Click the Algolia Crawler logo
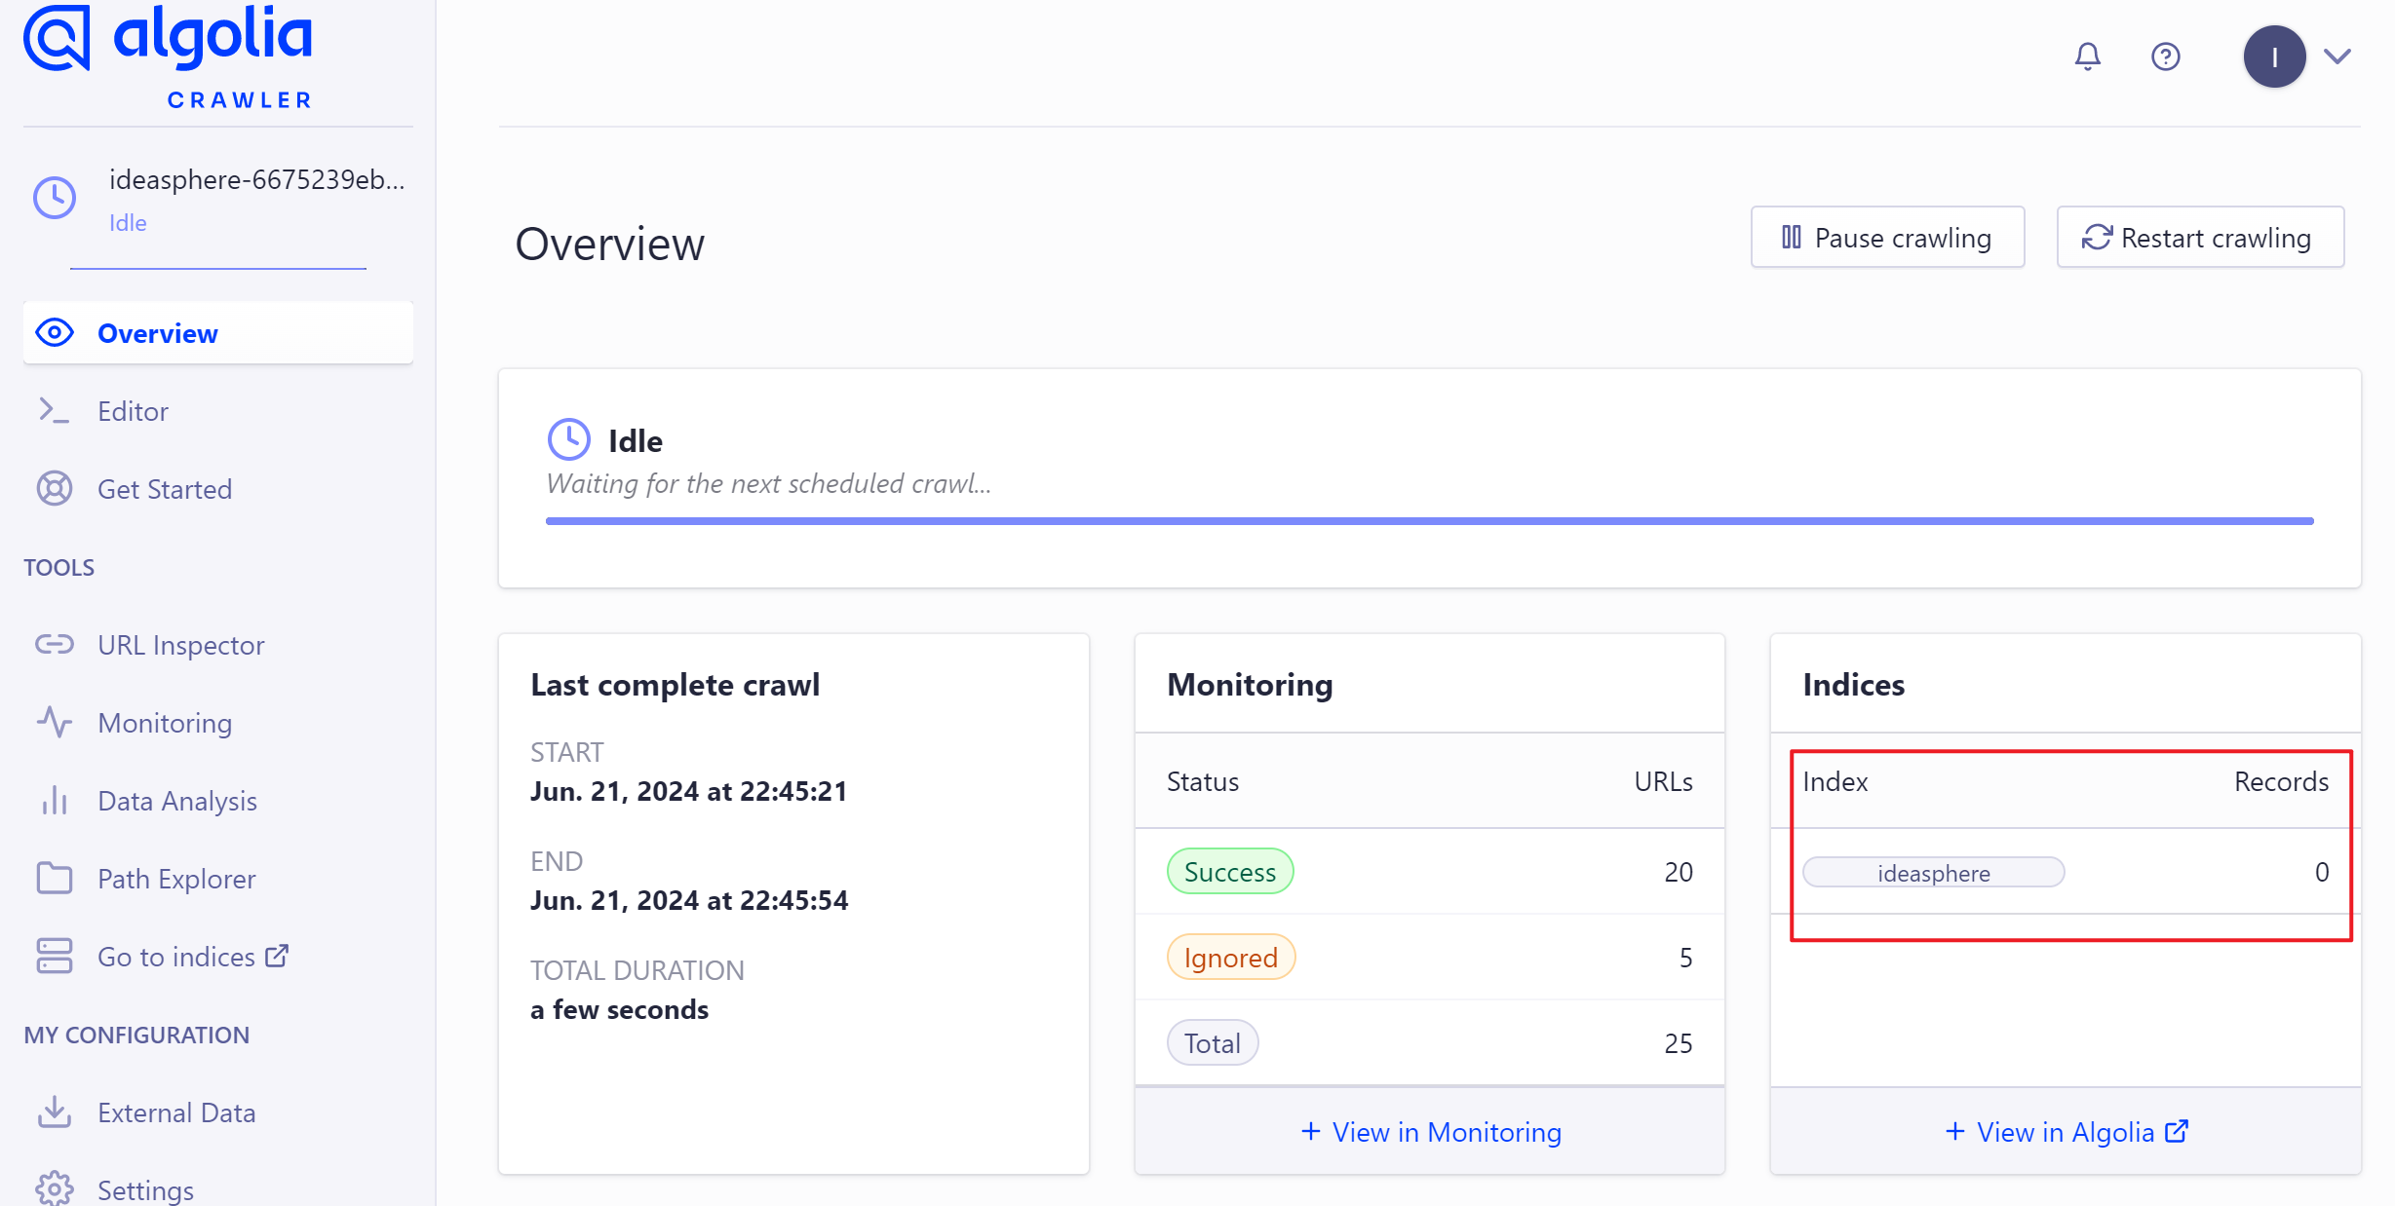Screen dimensions: 2395x1206 (168, 57)
